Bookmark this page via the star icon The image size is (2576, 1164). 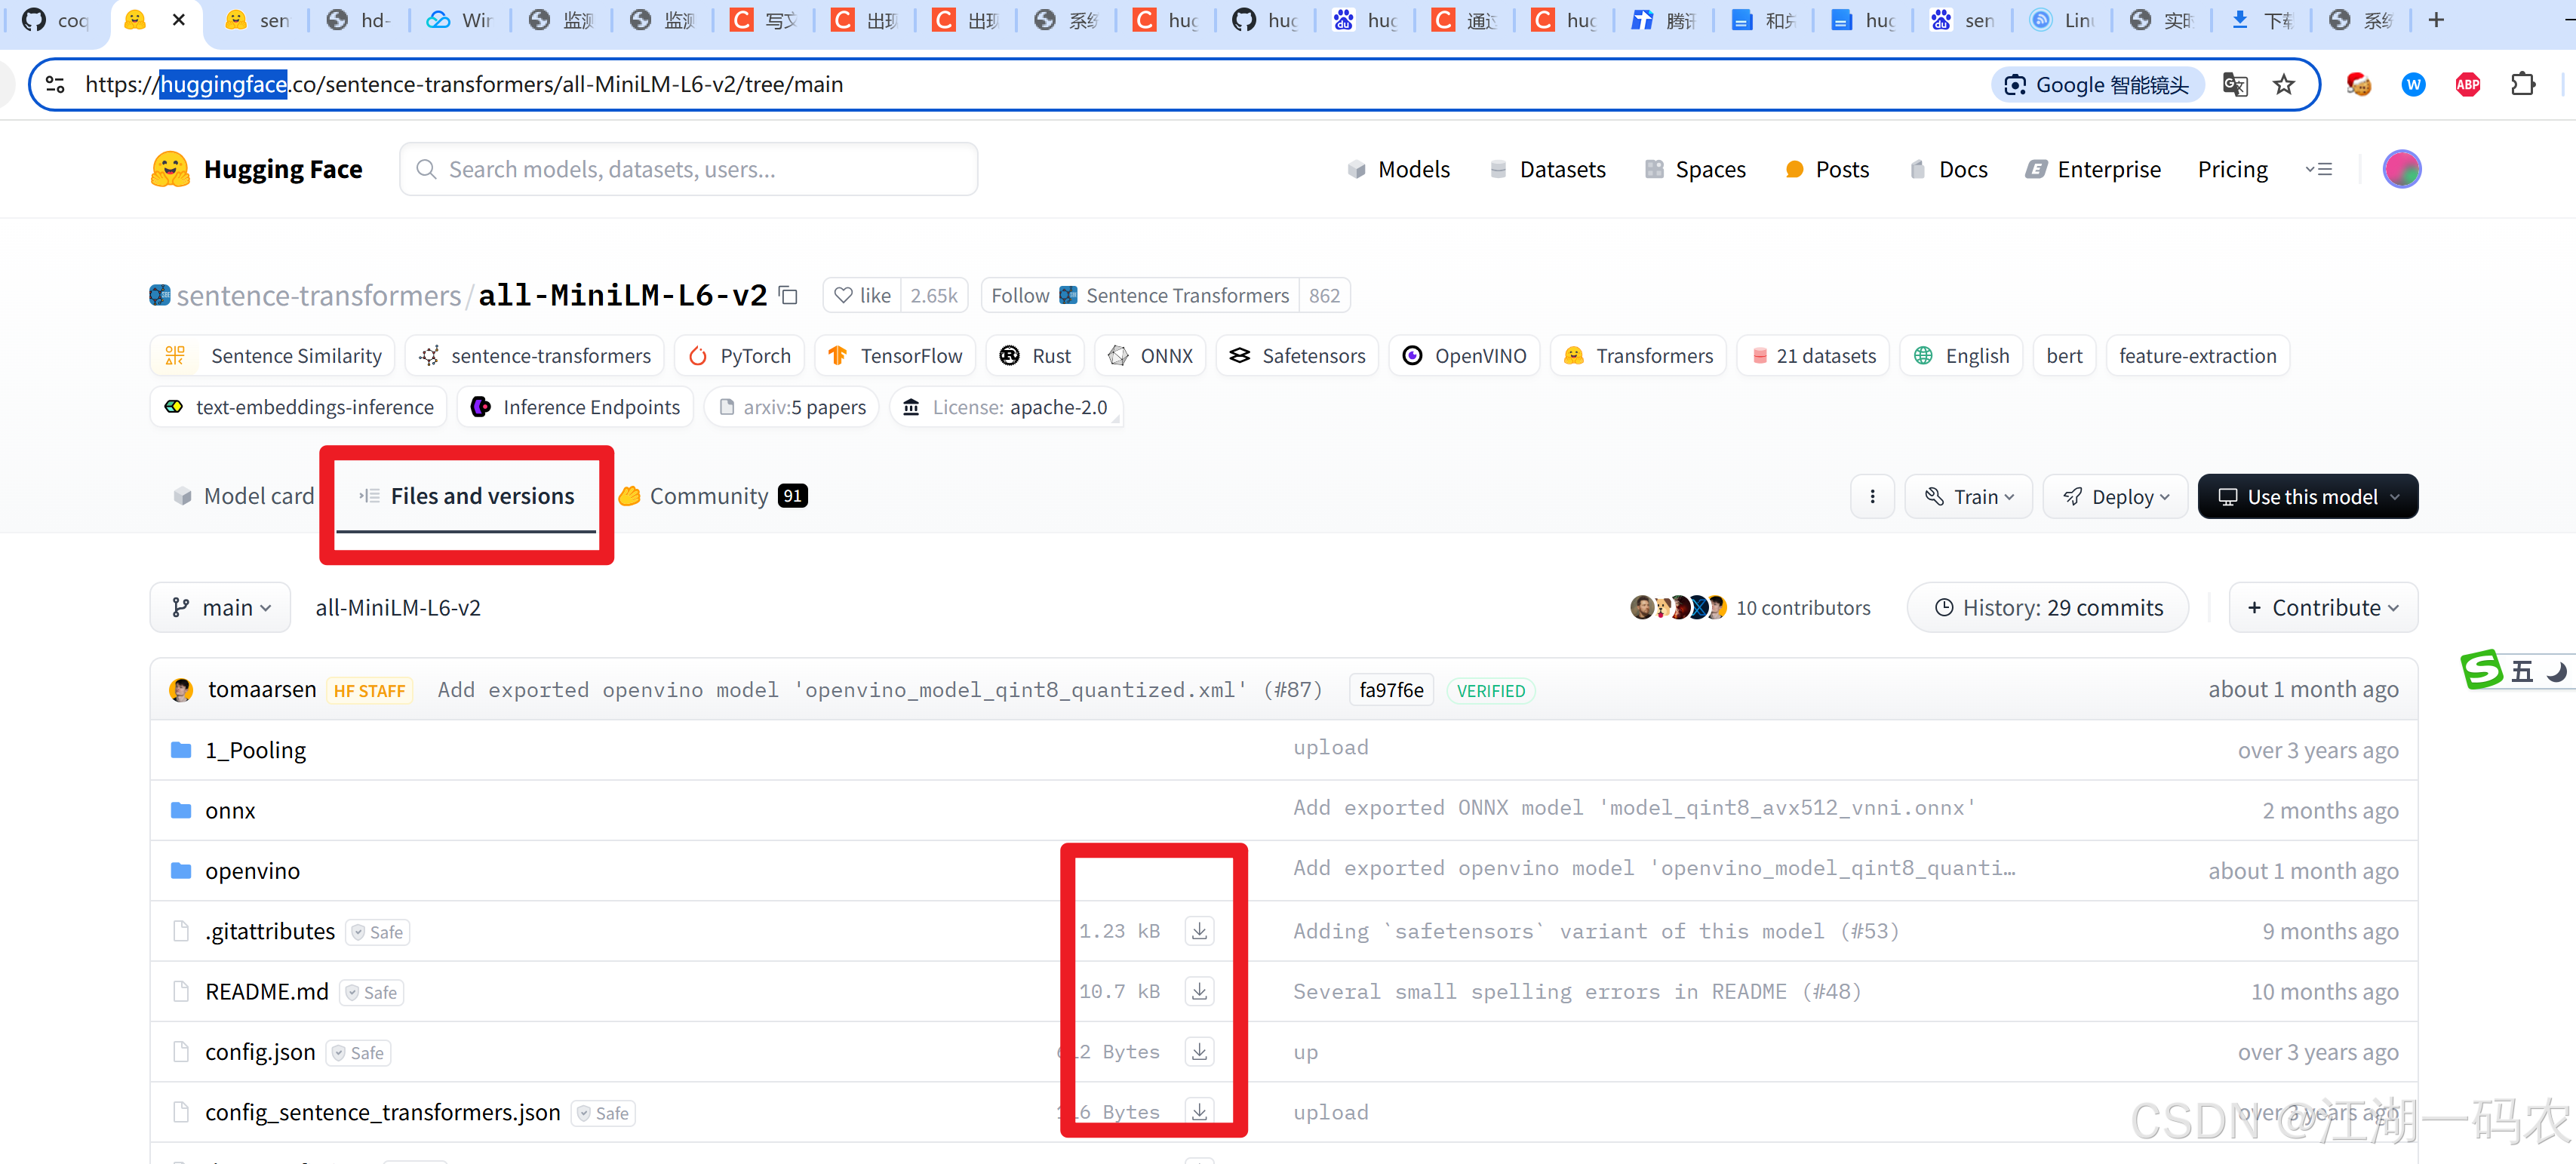2283,85
